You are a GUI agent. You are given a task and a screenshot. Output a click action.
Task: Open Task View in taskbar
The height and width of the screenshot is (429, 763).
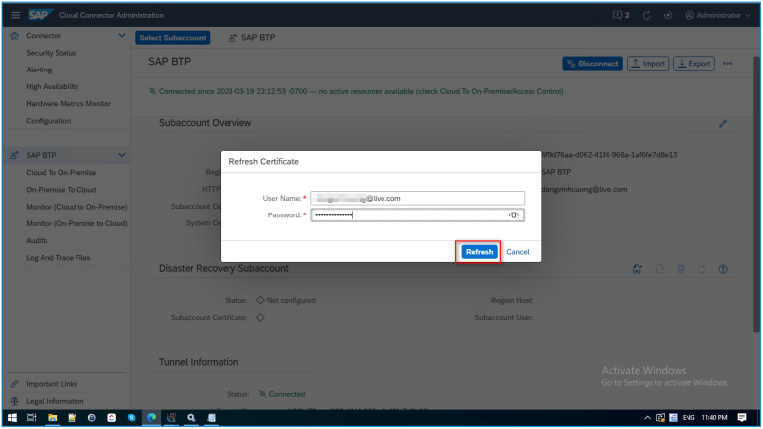pos(32,418)
